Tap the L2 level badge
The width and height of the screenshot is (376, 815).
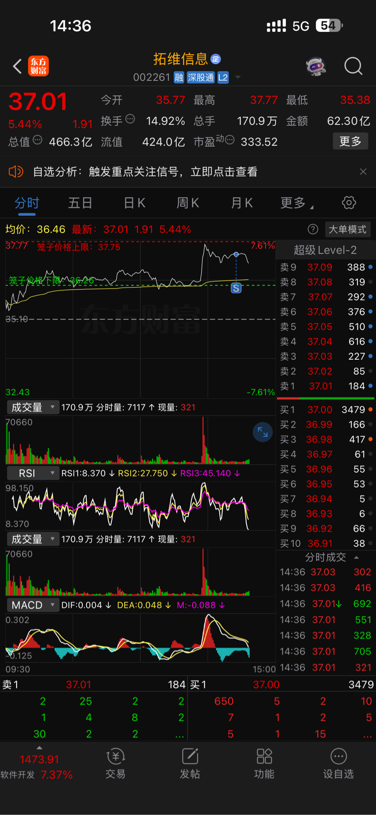223,77
